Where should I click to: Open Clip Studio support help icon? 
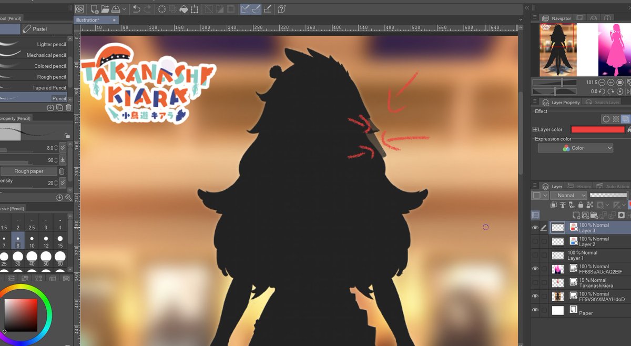pyautogui.click(x=282, y=9)
